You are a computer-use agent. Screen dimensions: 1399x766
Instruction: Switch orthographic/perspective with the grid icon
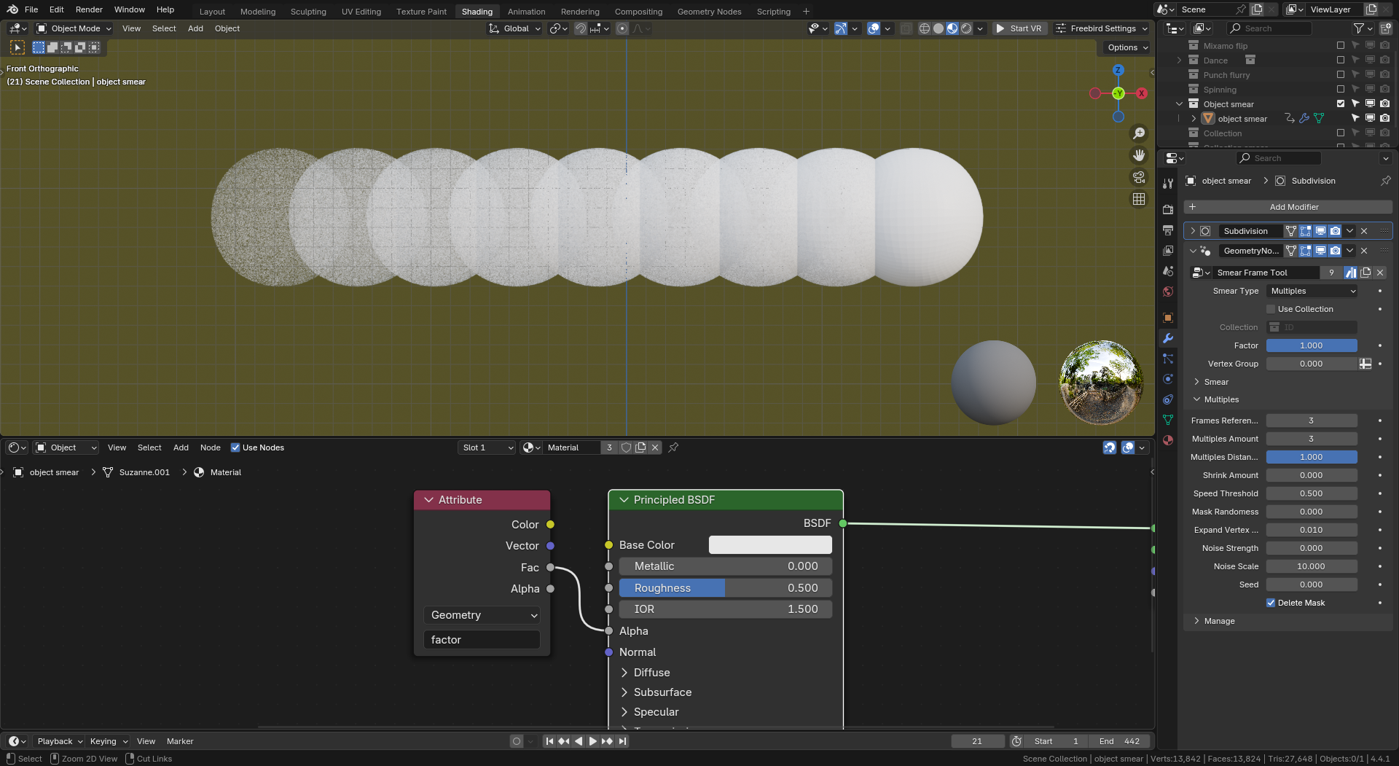[1139, 199]
